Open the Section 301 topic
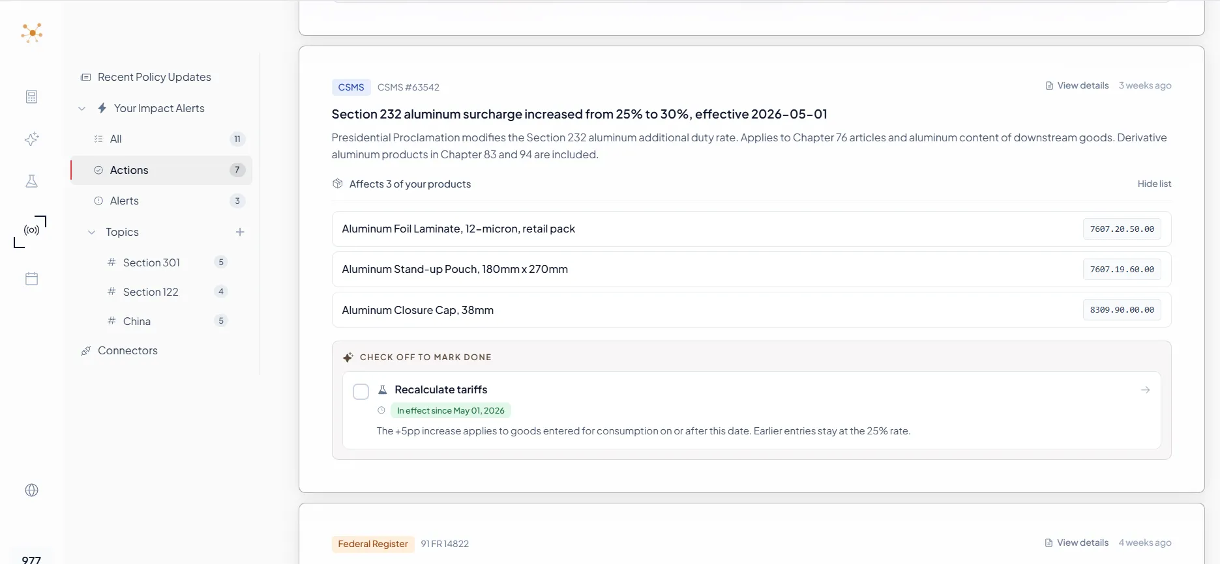Screen dimensions: 1220x564 pos(151,262)
